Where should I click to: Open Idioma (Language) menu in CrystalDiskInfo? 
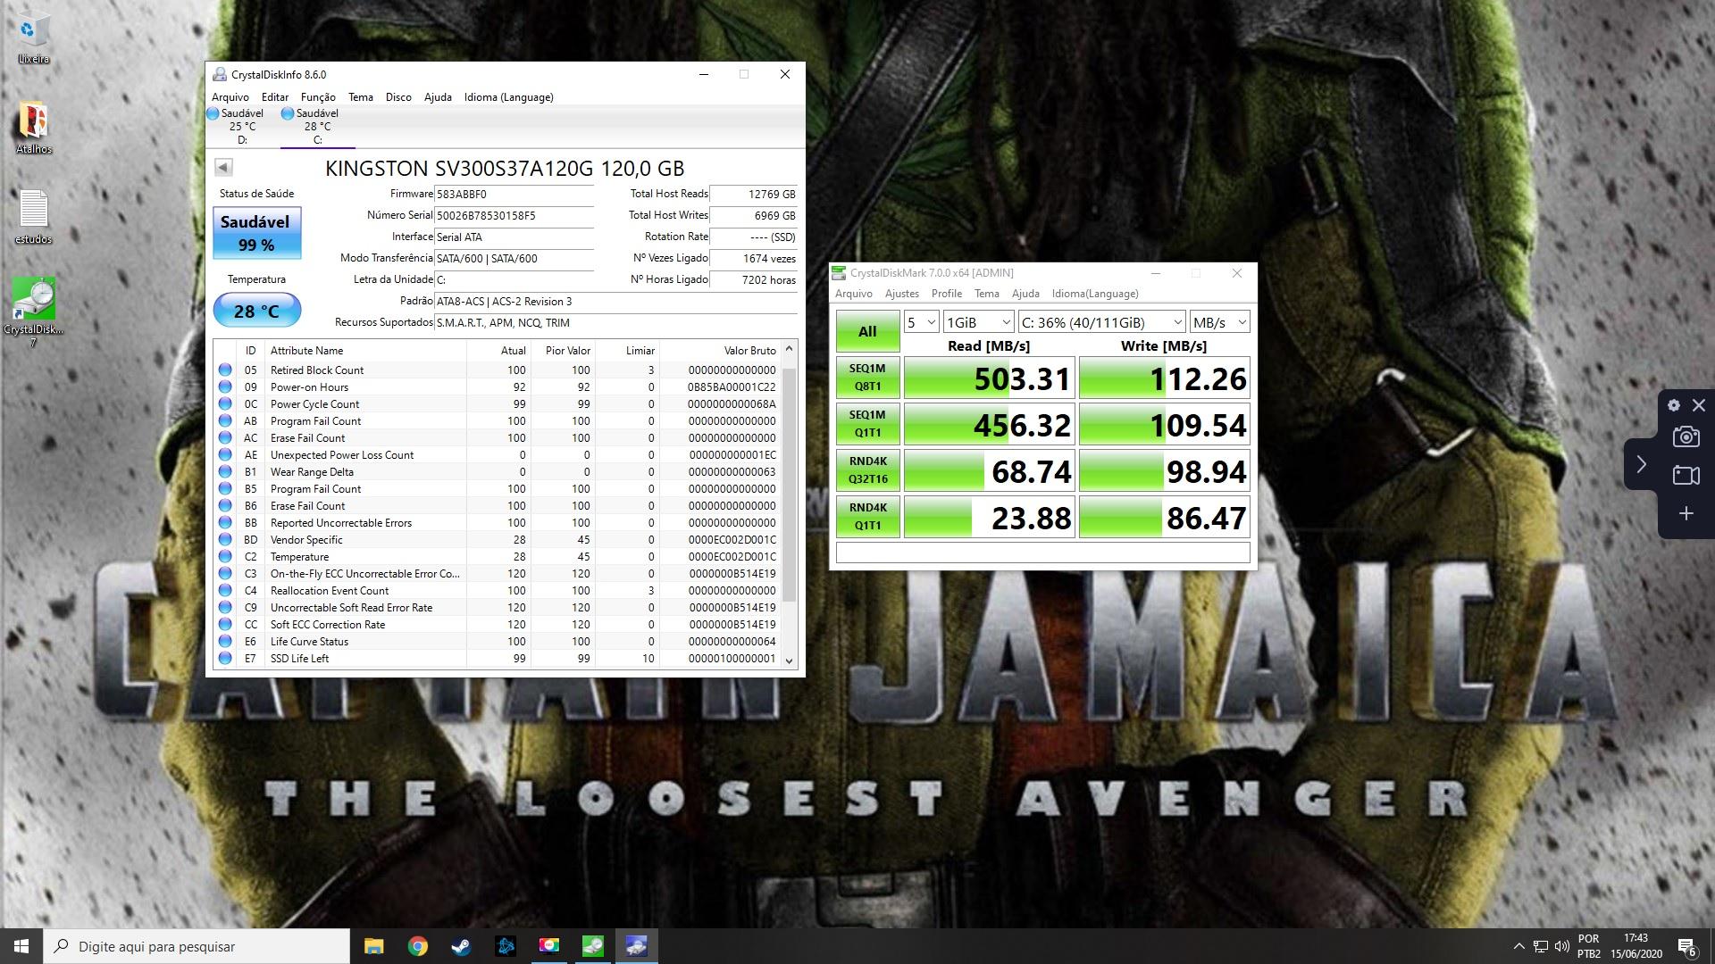click(508, 97)
